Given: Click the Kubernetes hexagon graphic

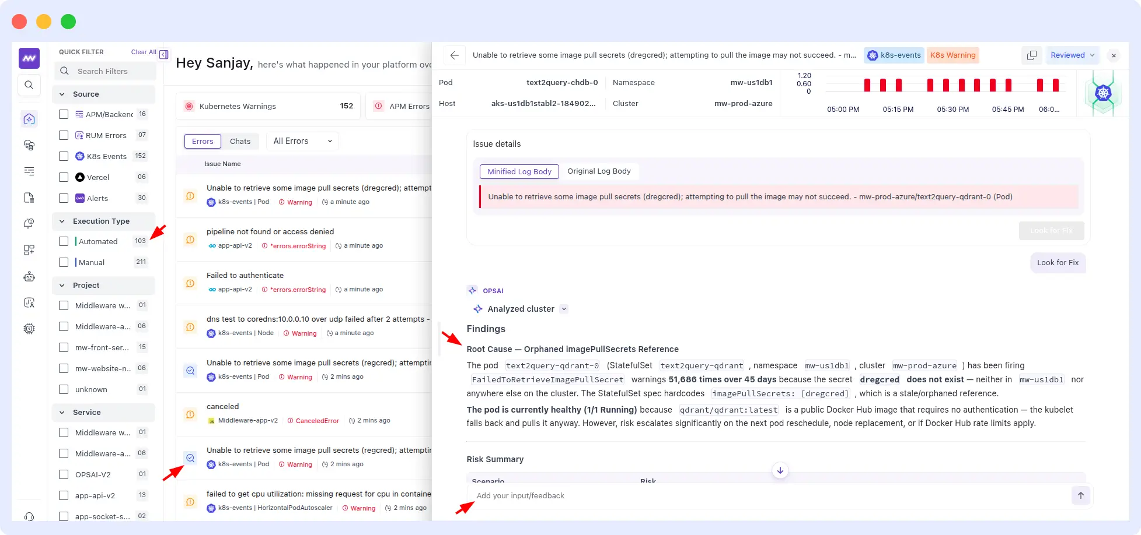Looking at the screenshot, I should pos(1103,93).
